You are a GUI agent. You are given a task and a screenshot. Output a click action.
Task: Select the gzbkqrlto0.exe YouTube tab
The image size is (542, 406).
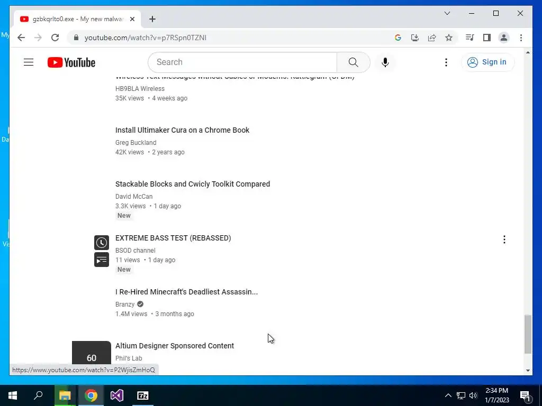pyautogui.click(x=77, y=19)
